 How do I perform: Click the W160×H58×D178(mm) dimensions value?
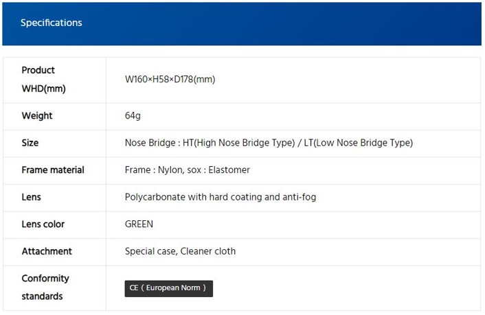(x=170, y=80)
